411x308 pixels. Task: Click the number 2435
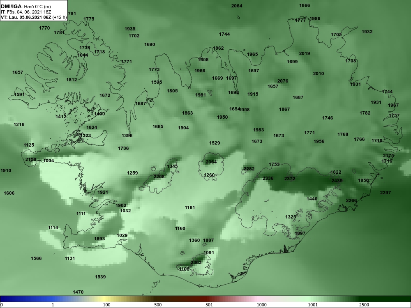337,181
